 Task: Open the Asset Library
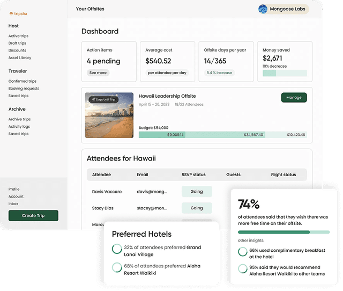[20, 57]
